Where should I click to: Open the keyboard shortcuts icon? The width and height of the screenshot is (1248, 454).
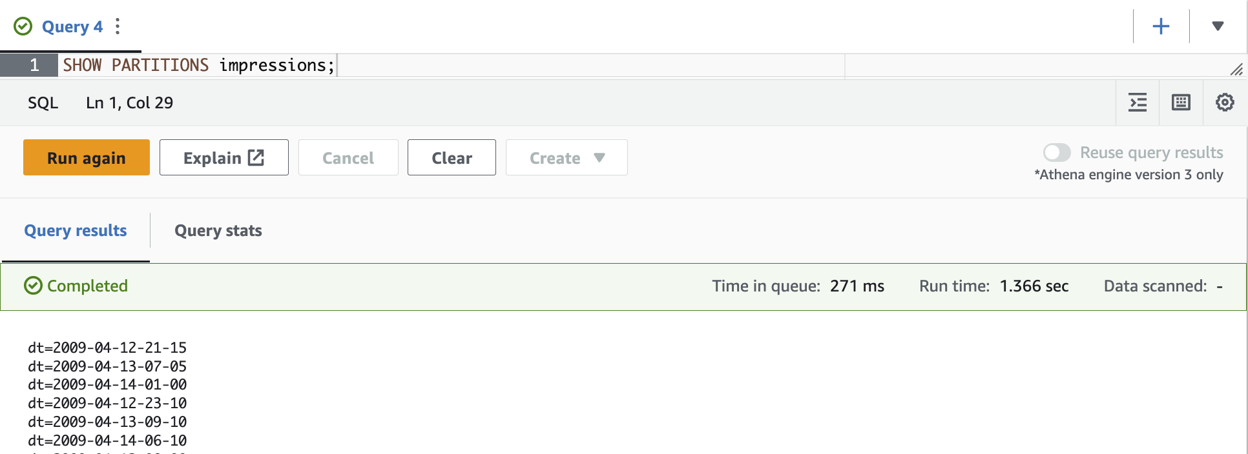coord(1181,103)
